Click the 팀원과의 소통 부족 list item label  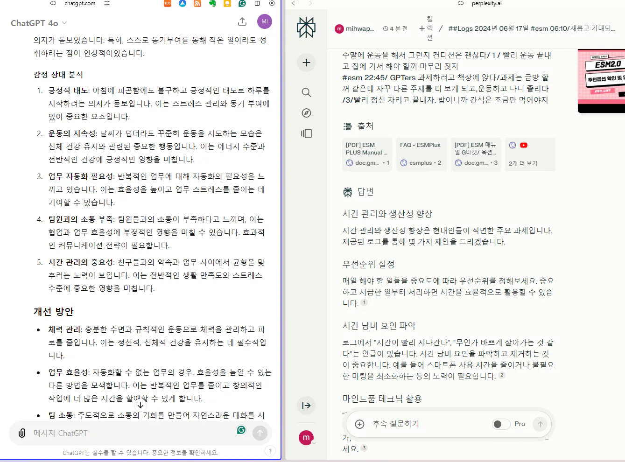[x=81, y=219]
